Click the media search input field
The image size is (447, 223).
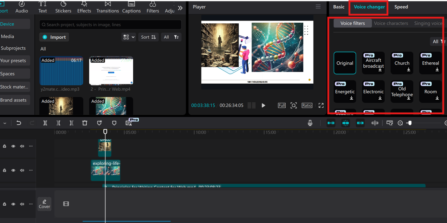coord(110,25)
